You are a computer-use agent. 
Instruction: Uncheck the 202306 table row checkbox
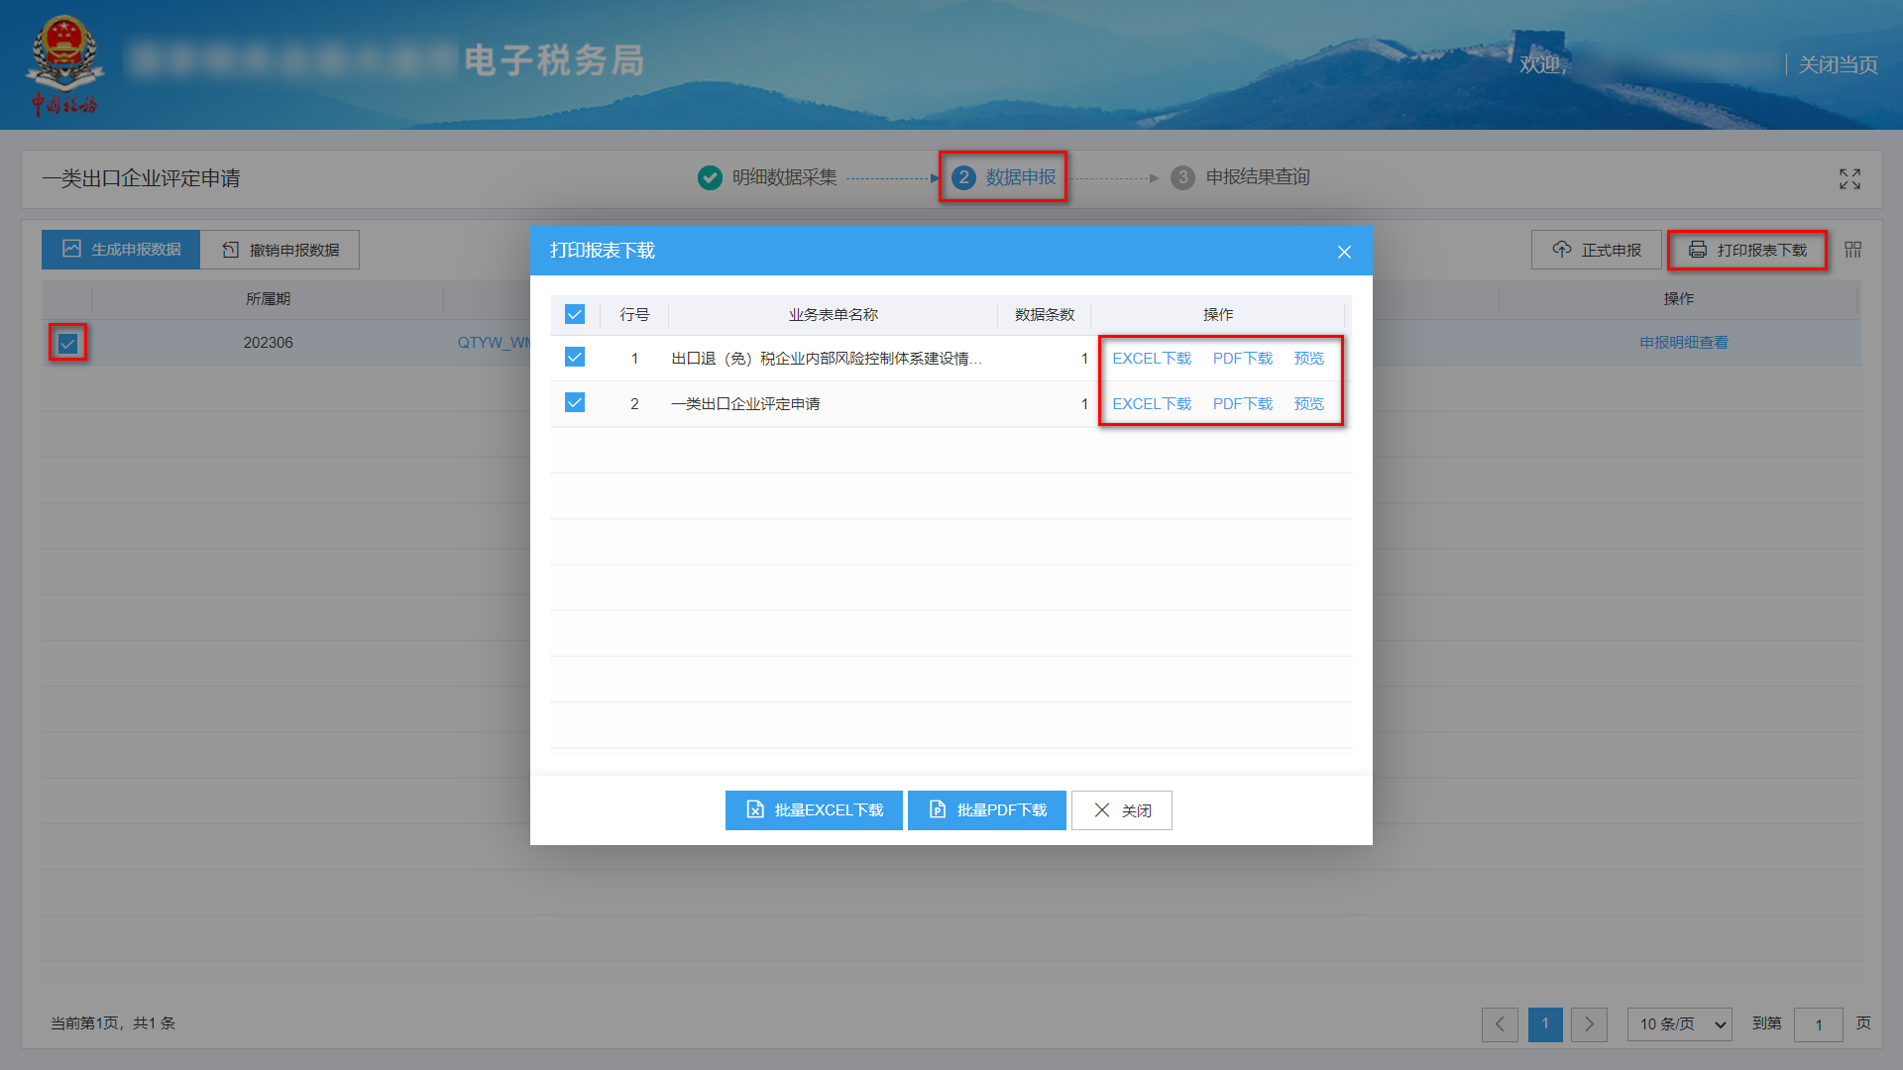pos(66,343)
